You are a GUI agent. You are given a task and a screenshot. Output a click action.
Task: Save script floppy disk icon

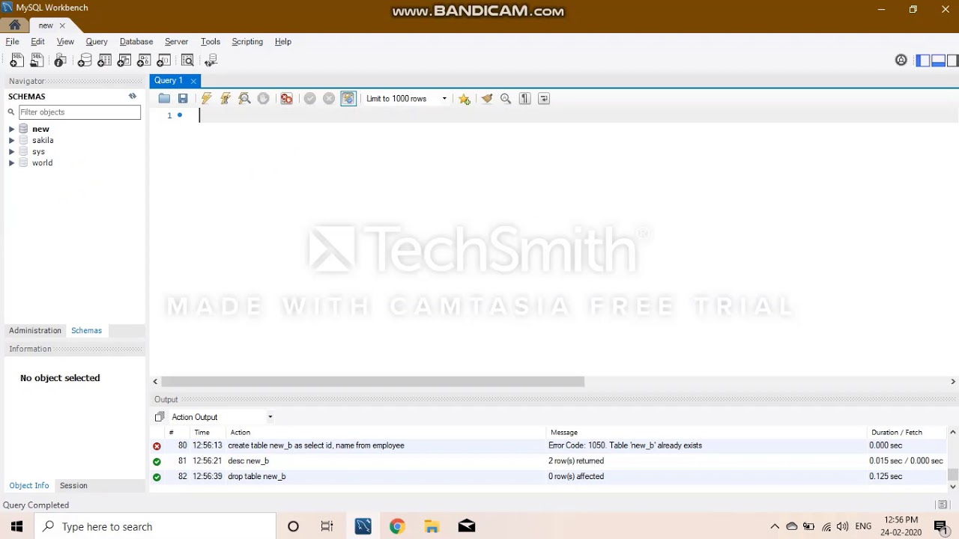tap(183, 99)
